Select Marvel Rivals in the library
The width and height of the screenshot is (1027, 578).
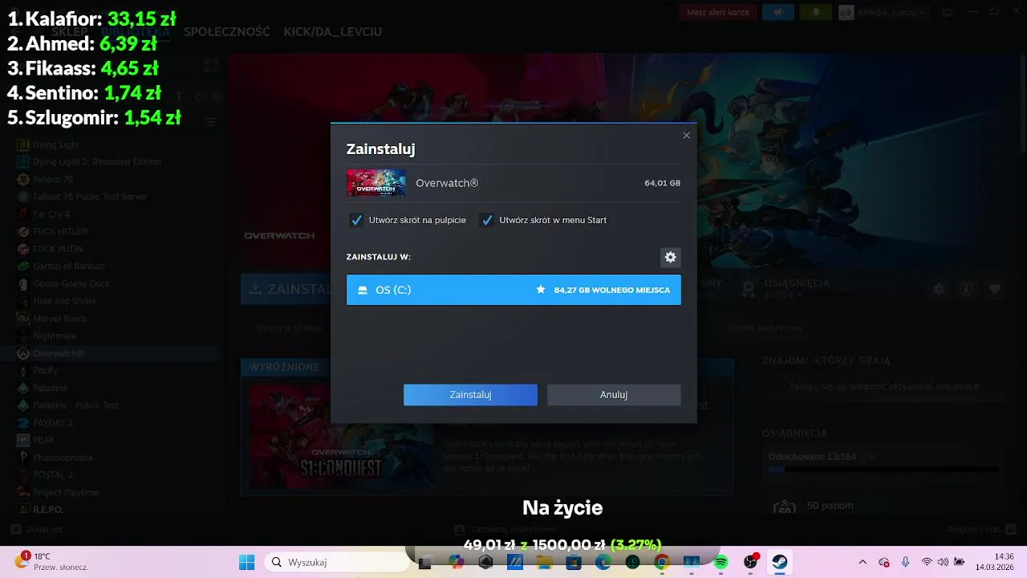pos(59,319)
